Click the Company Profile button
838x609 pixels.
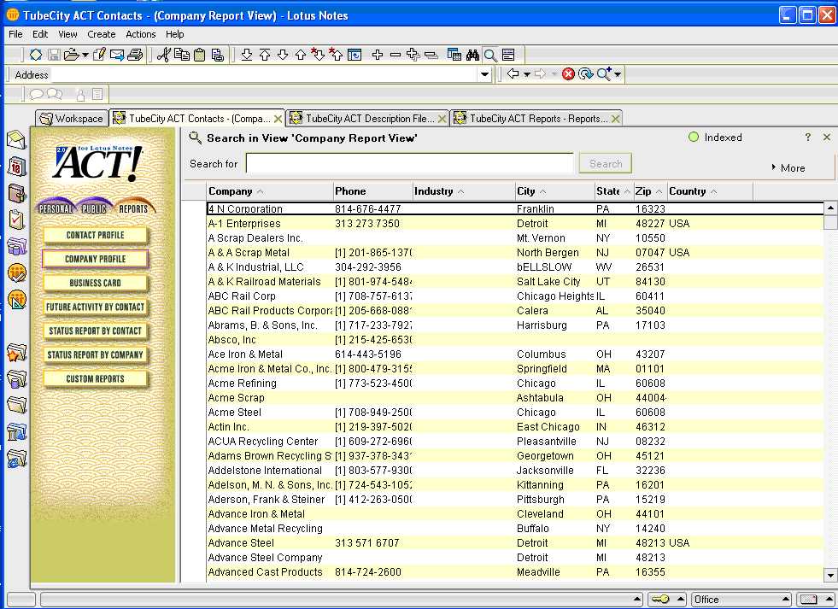click(x=95, y=259)
